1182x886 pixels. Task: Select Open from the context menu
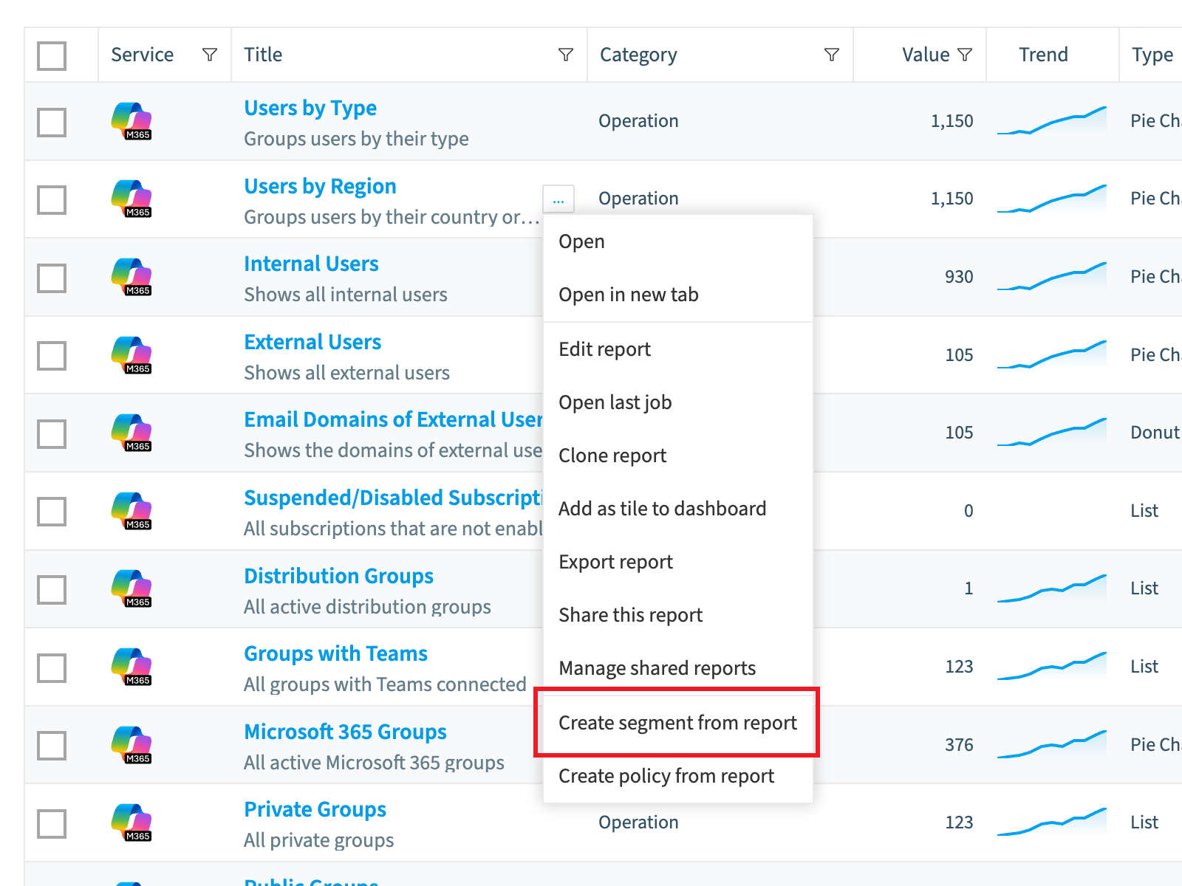[678, 241]
